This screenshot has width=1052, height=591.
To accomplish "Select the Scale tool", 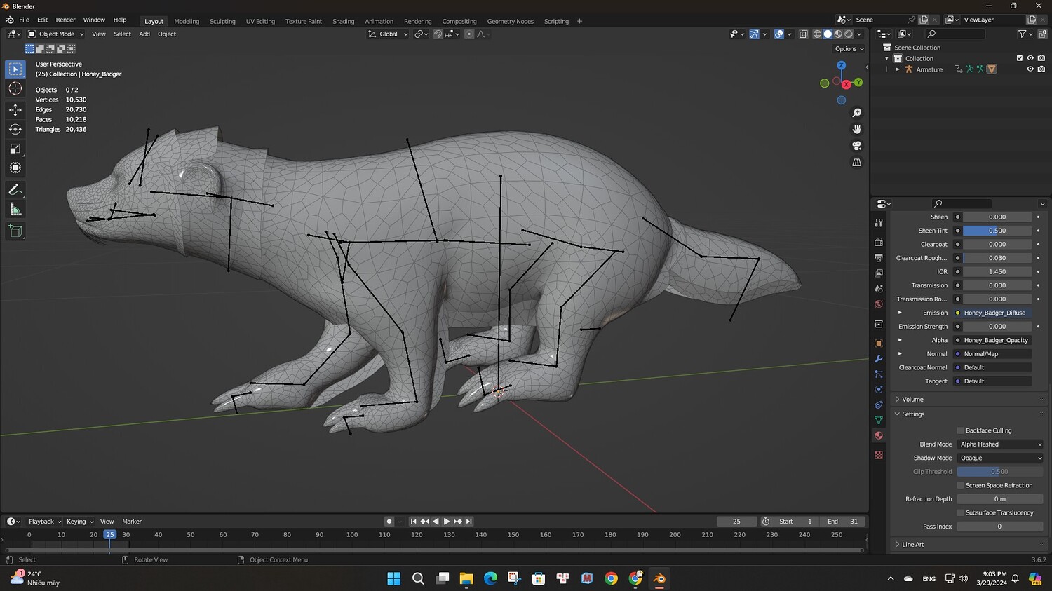I will pyautogui.click(x=15, y=149).
